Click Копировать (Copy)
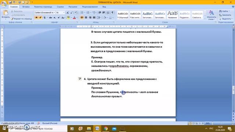This screenshot has width=235, height=132. pos(18,15)
